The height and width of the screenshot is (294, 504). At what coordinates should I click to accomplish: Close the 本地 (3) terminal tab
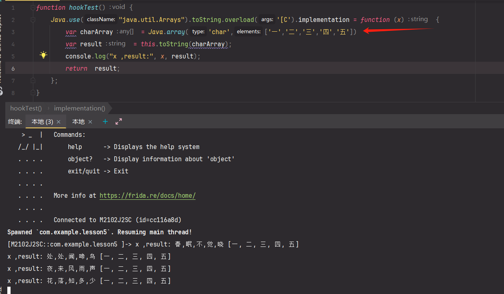point(59,122)
